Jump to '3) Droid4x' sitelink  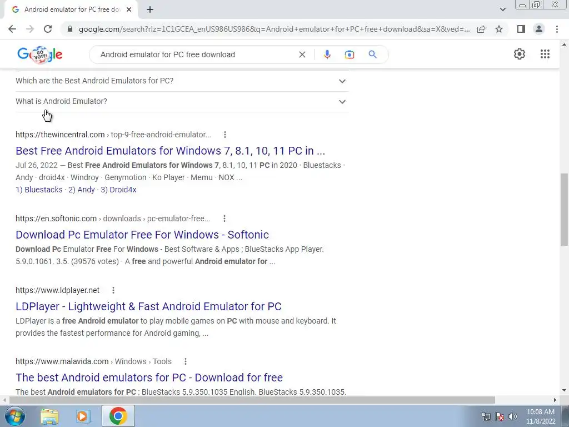119,190
